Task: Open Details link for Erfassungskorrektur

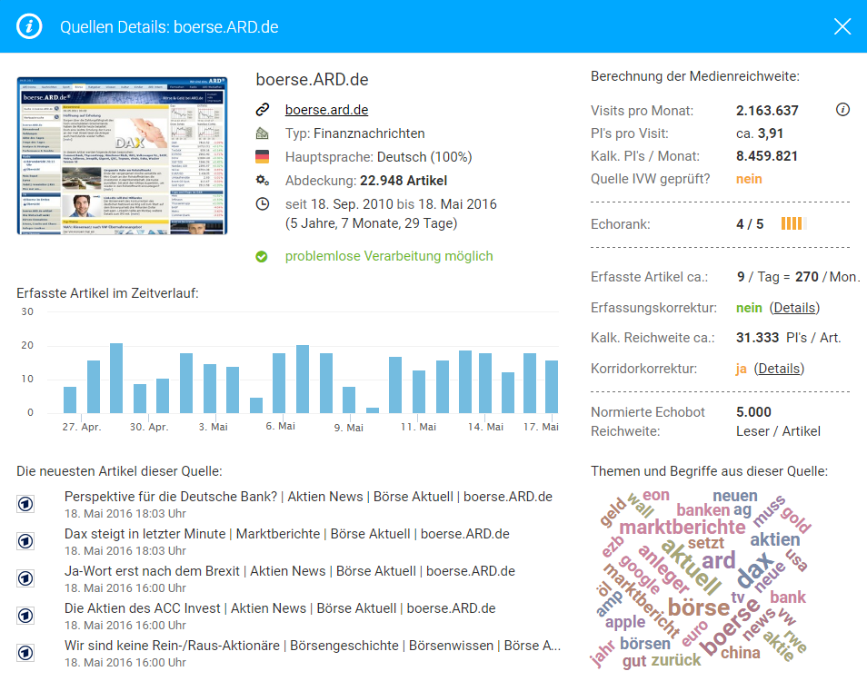Action: [x=794, y=308]
